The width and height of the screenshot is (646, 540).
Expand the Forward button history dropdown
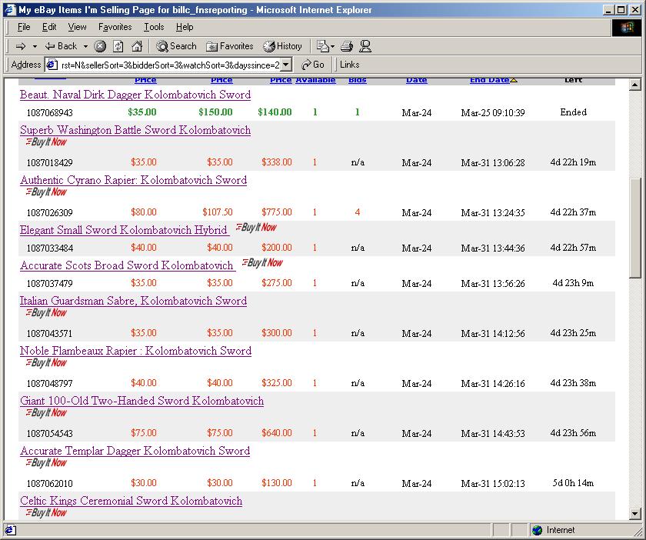[35, 46]
